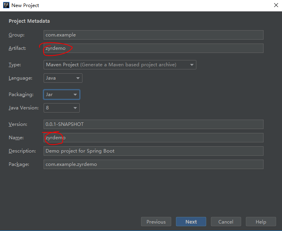Click the Type label
Screen dimensions: 282x231
15,65
